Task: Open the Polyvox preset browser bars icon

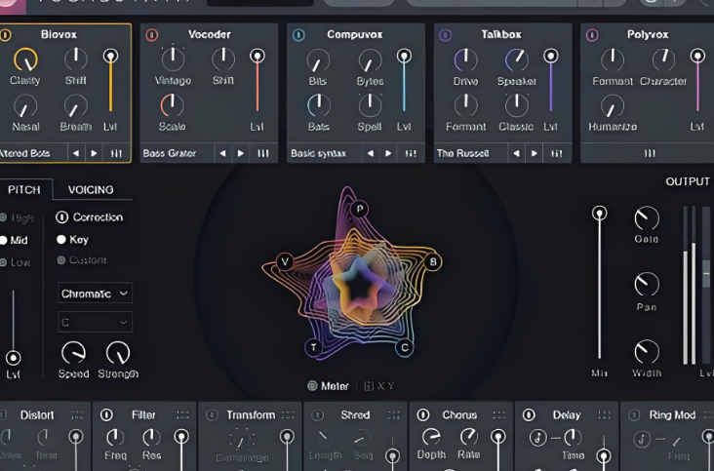Action: (x=650, y=153)
